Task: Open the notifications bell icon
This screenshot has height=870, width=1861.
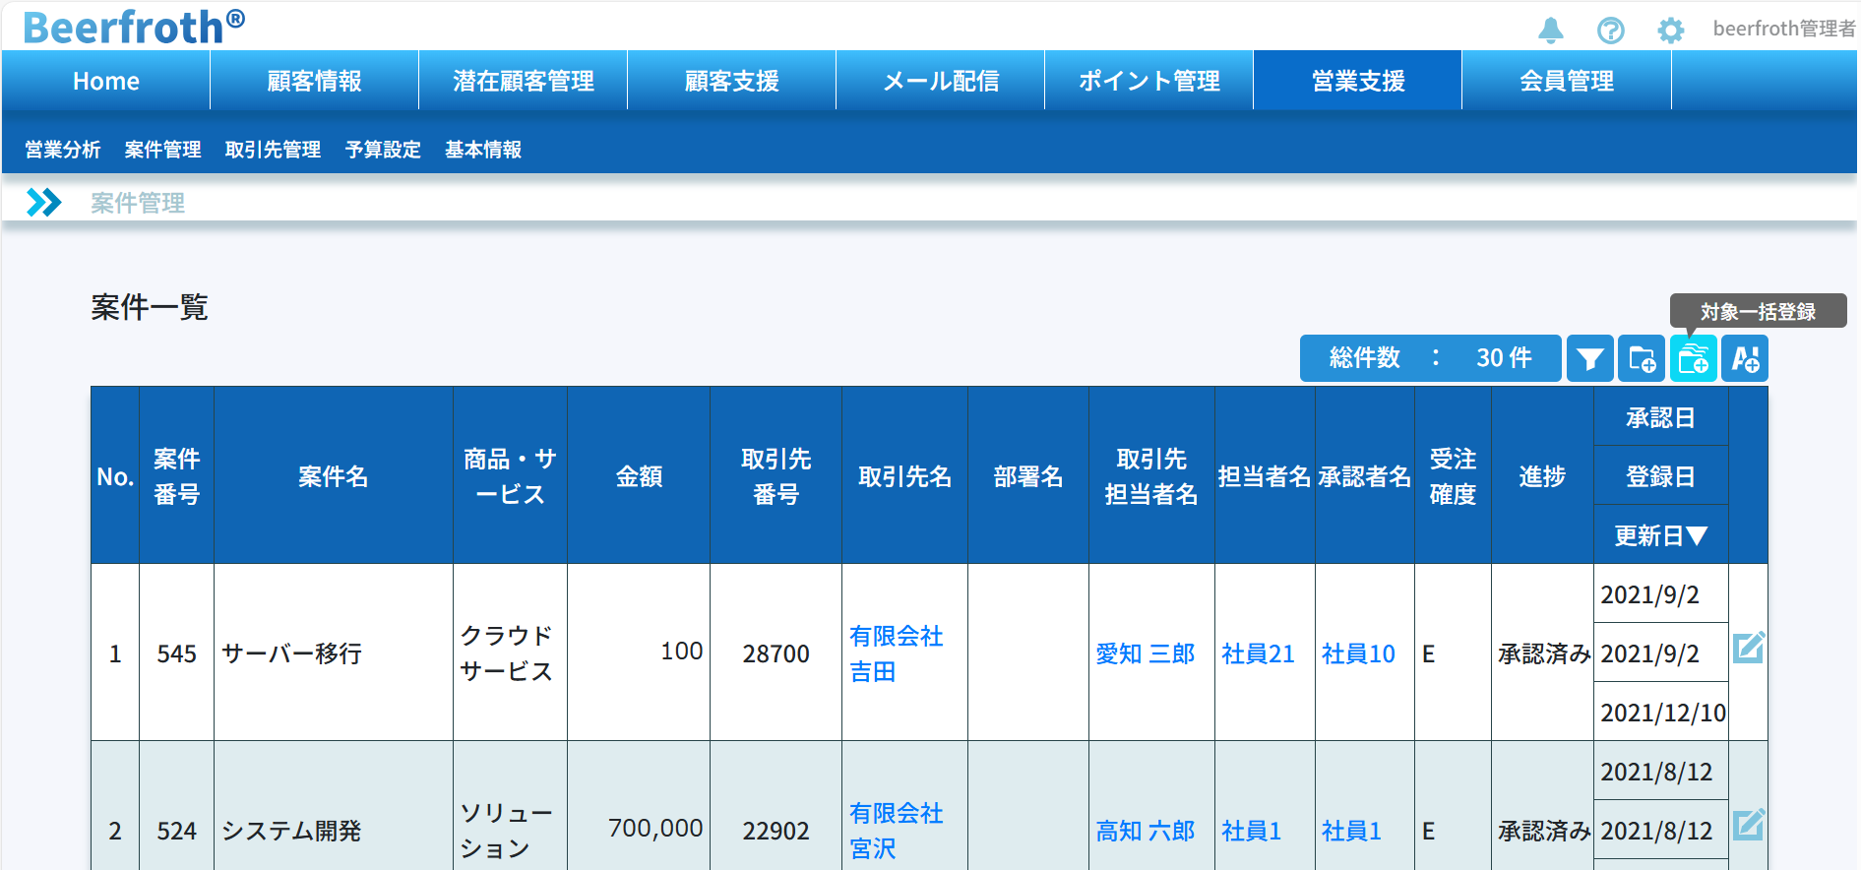Action: coord(1550,31)
